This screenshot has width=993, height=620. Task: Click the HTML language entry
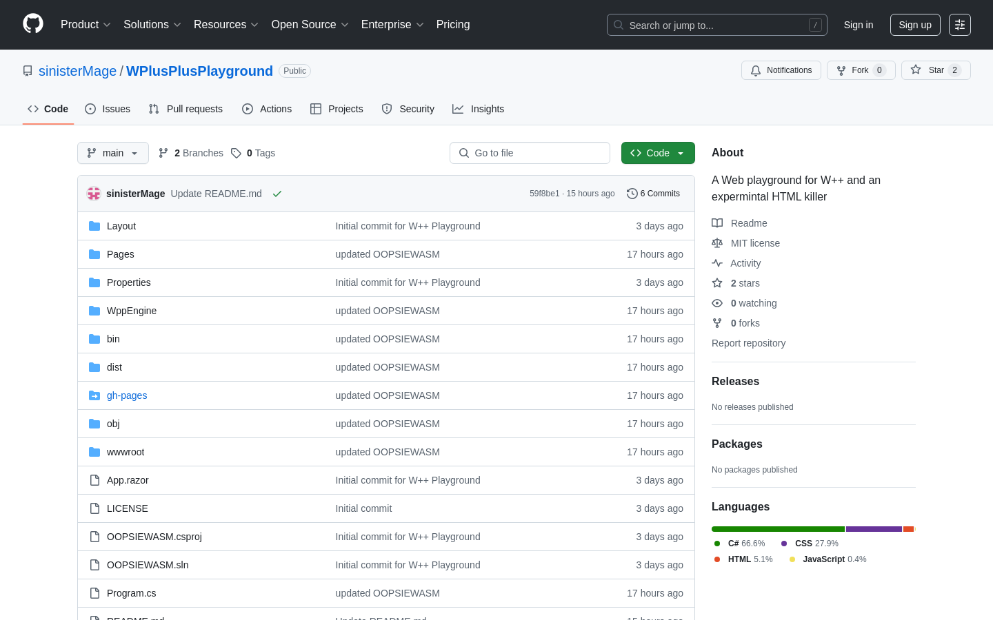coord(743,559)
